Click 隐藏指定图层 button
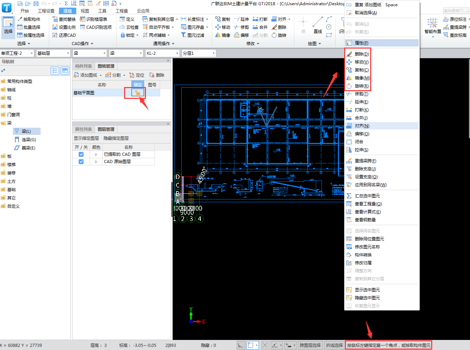Image resolution: width=470 pixels, height=350 pixels. [x=116, y=138]
